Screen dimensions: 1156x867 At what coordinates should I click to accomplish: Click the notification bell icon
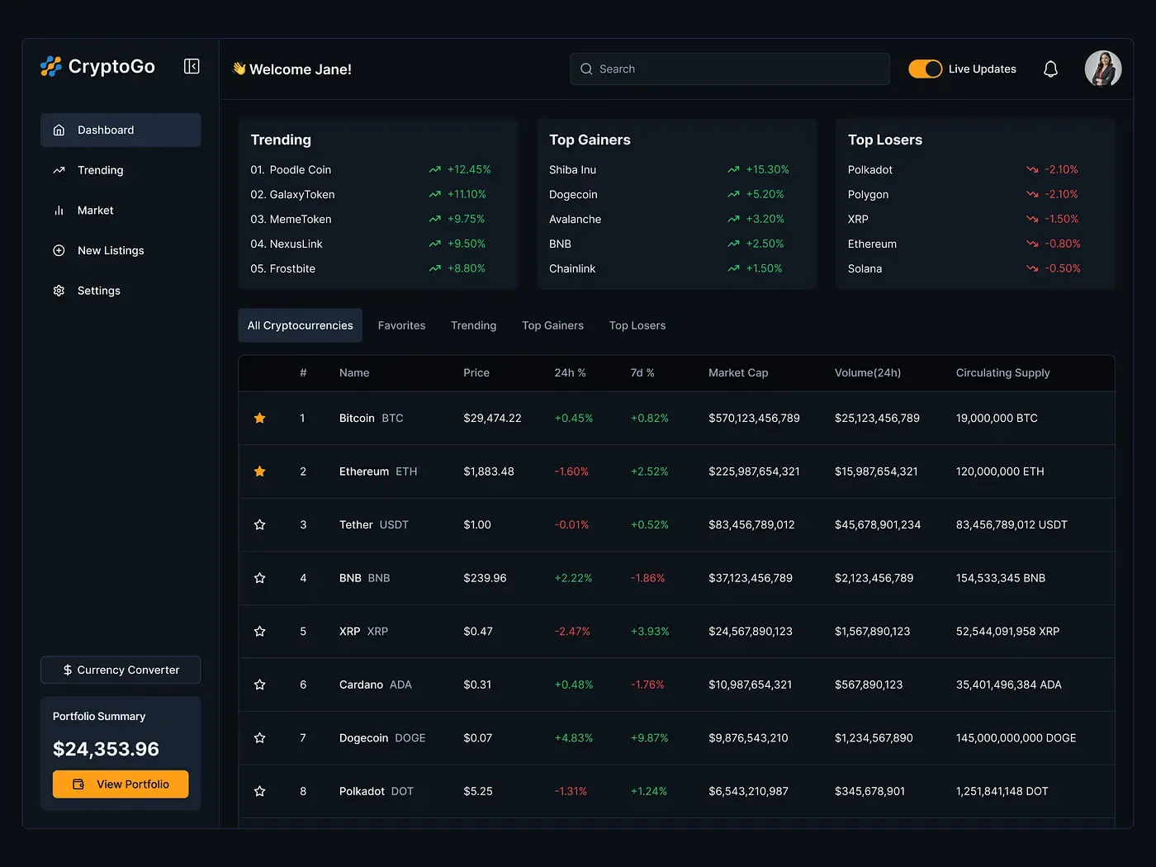(x=1050, y=69)
